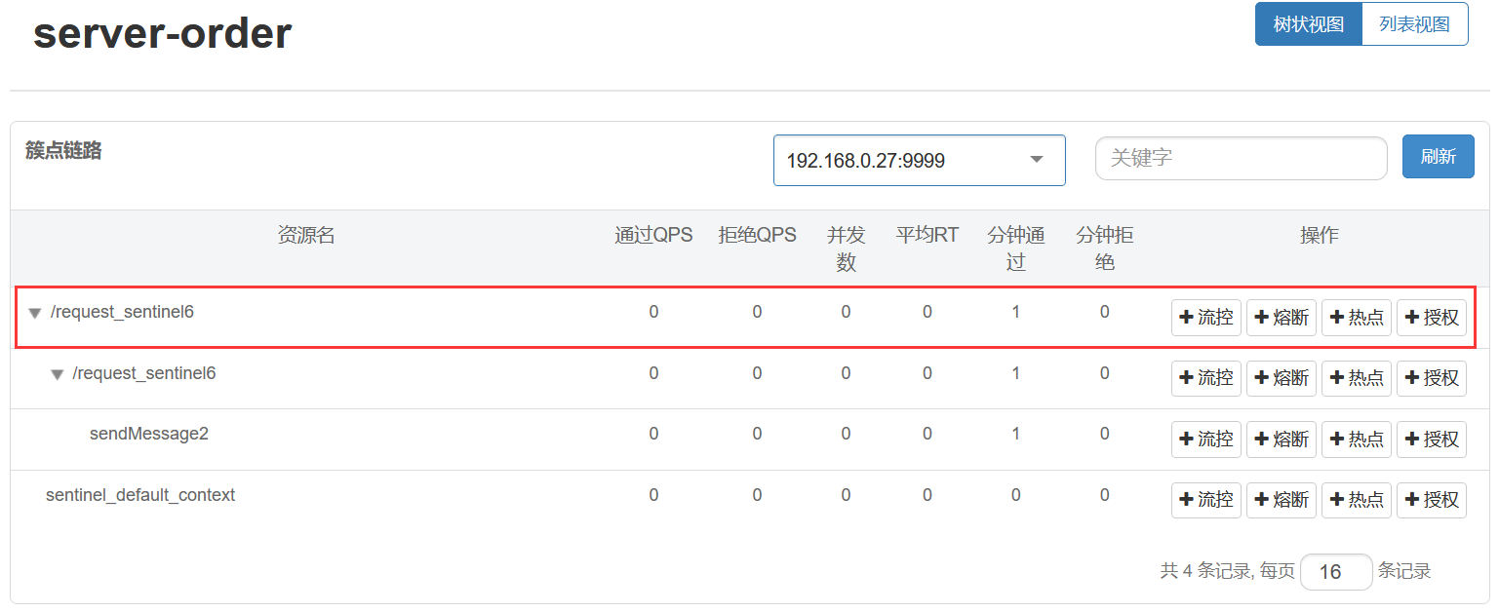
Task: Select the sendMessage2 resource row
Action: tap(149, 434)
